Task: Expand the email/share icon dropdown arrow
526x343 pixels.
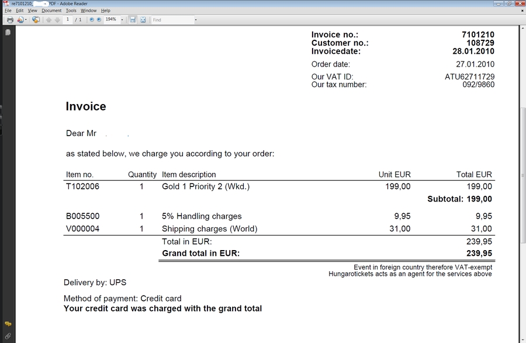Action: pyautogui.click(x=26, y=20)
